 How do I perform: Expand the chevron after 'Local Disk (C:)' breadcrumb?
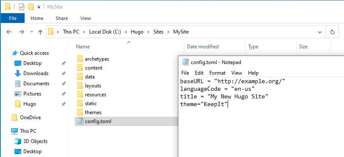(x=126, y=32)
